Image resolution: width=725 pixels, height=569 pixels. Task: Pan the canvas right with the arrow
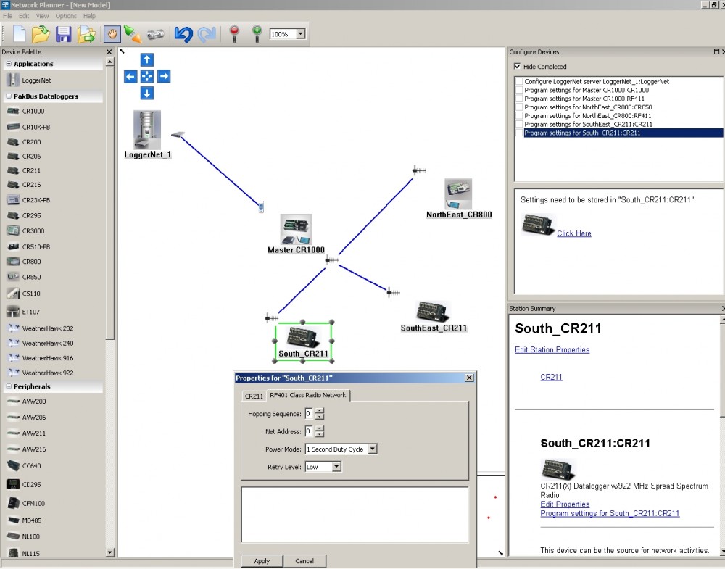click(x=164, y=76)
